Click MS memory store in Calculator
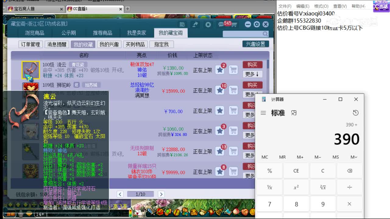Screen dimensions: 390x219 336,157
